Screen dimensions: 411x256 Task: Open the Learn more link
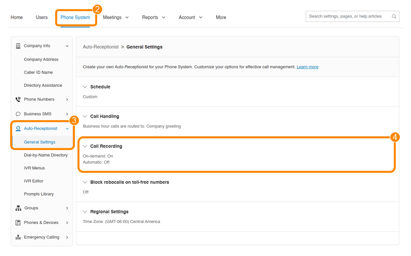307,67
